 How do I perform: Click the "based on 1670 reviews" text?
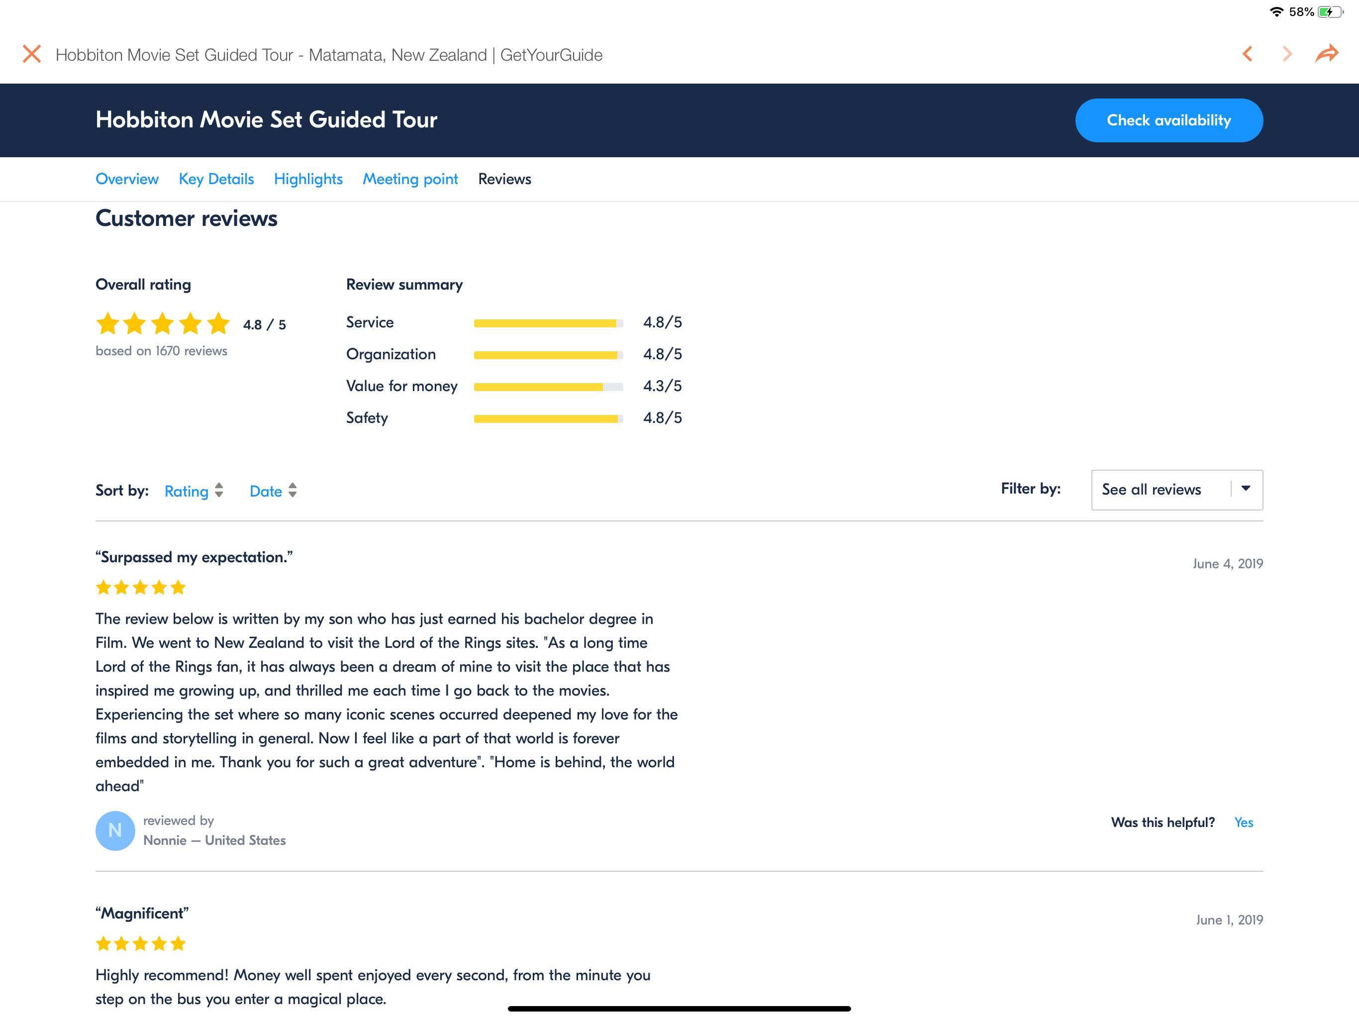click(x=161, y=350)
